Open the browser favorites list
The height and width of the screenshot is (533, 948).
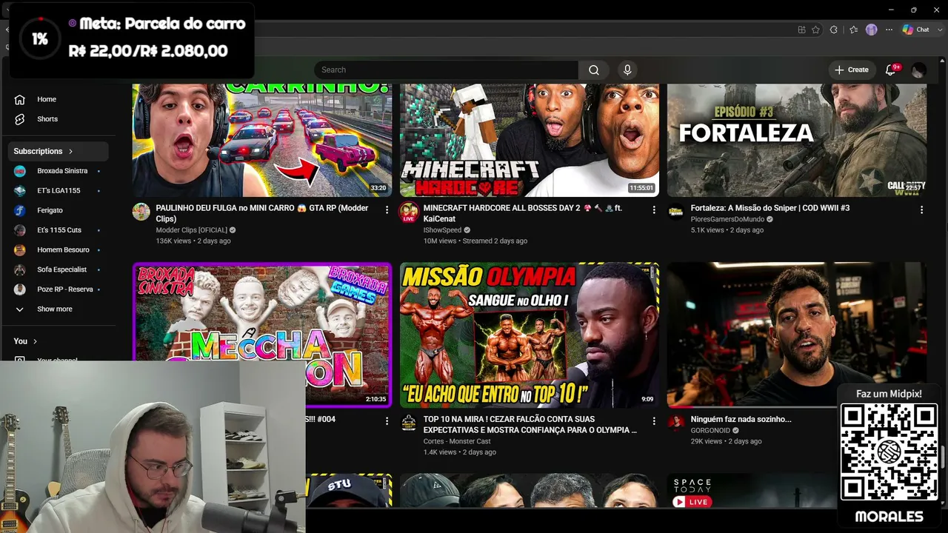pos(854,30)
